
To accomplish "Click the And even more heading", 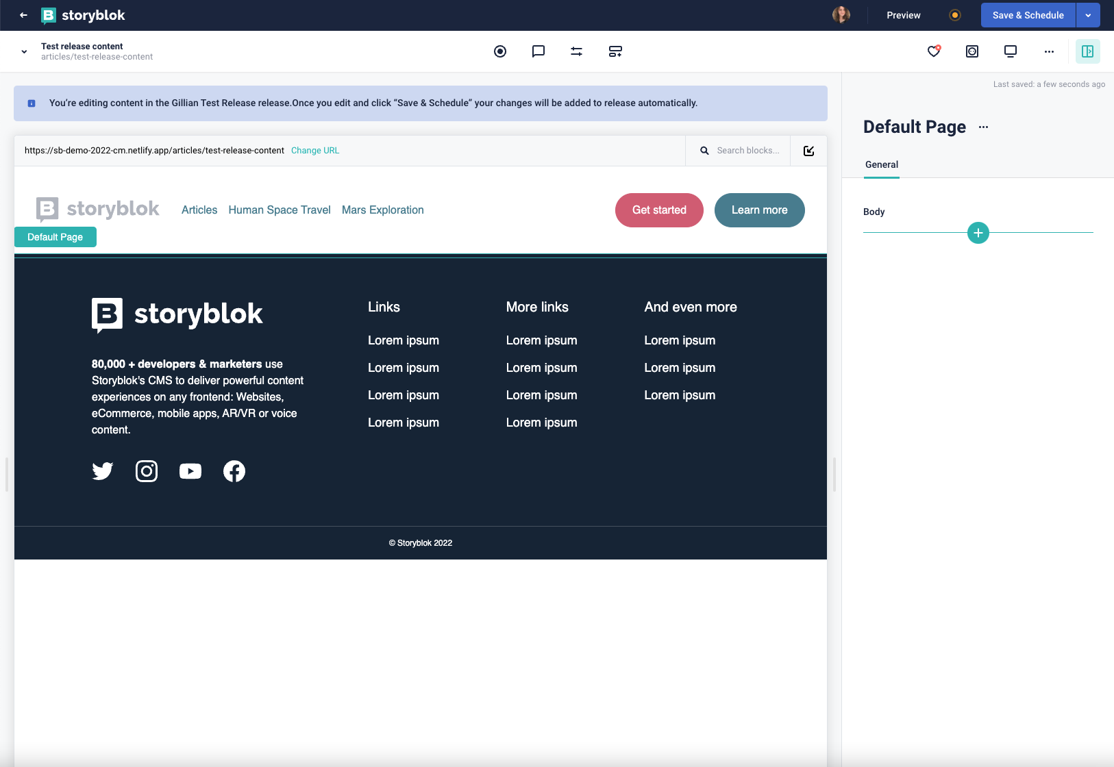I will (691, 307).
